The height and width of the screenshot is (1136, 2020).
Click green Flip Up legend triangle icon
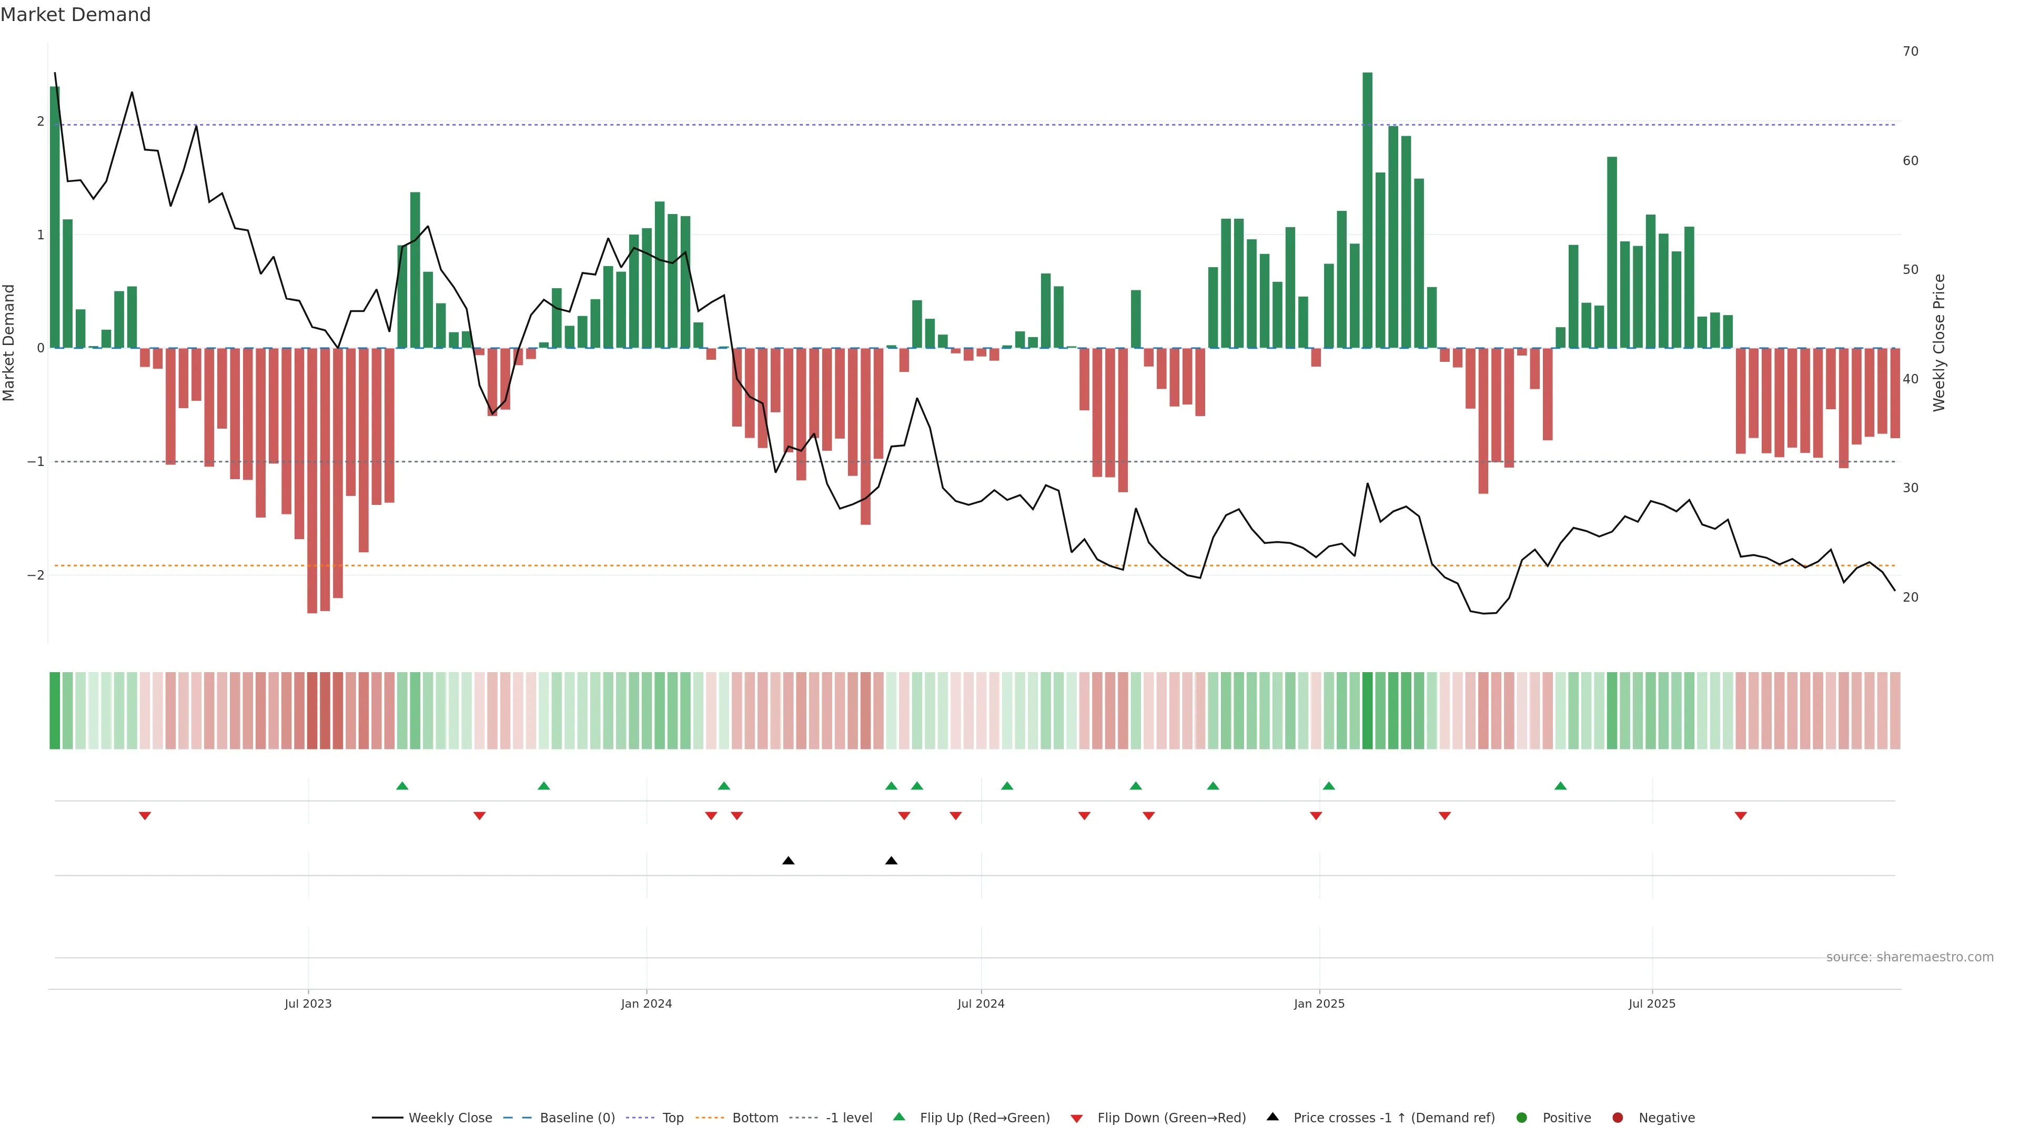[x=900, y=1117]
